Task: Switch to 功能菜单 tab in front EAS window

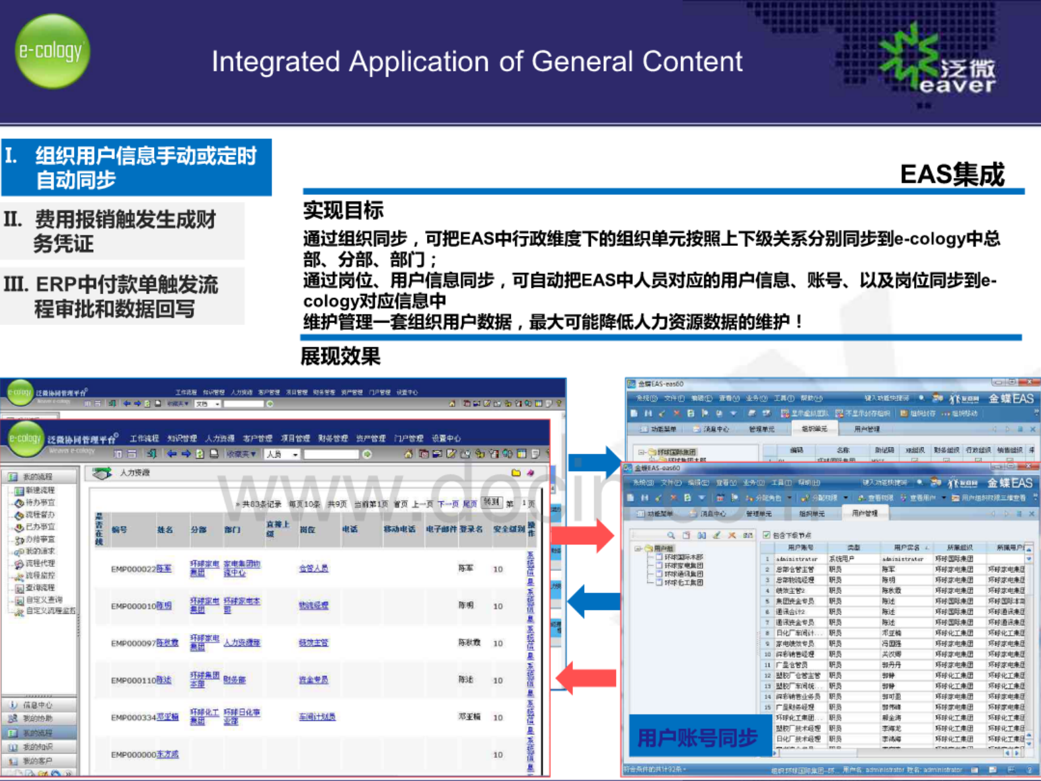Action: (656, 513)
